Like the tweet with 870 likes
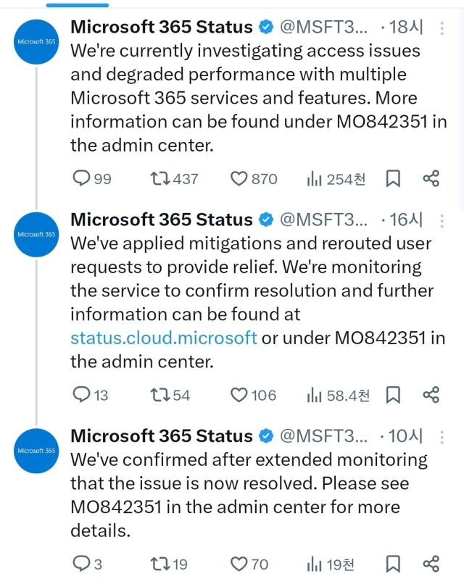 click(x=239, y=178)
